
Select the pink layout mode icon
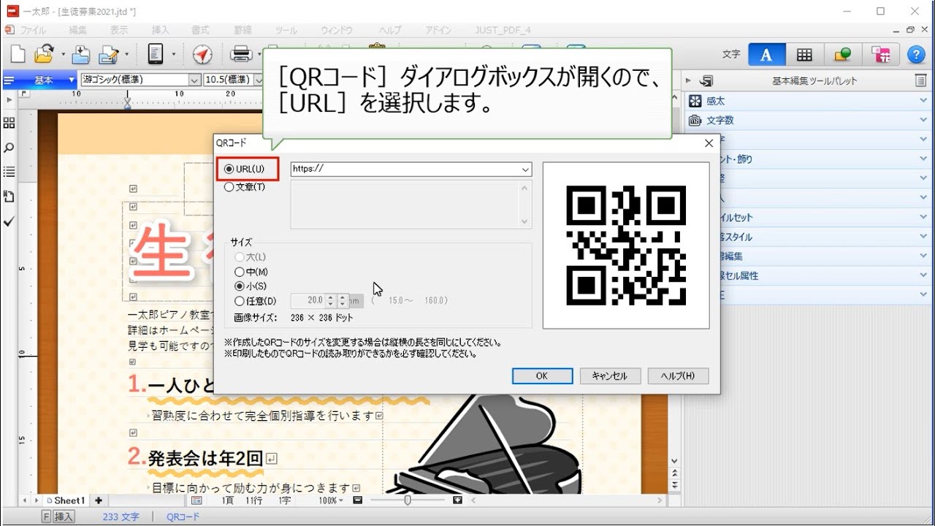881,55
